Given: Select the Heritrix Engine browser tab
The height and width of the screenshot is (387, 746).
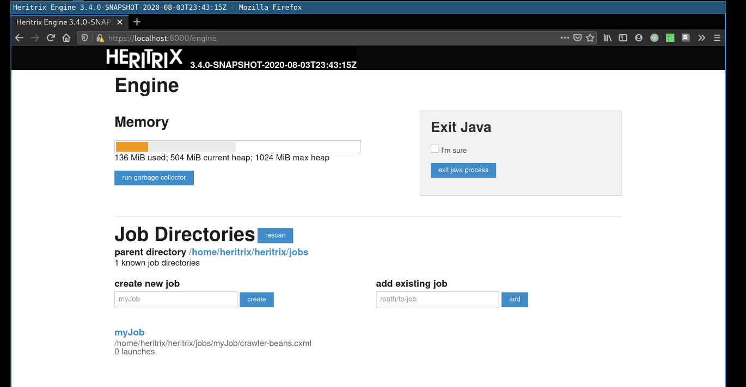Looking at the screenshot, I should tap(64, 22).
